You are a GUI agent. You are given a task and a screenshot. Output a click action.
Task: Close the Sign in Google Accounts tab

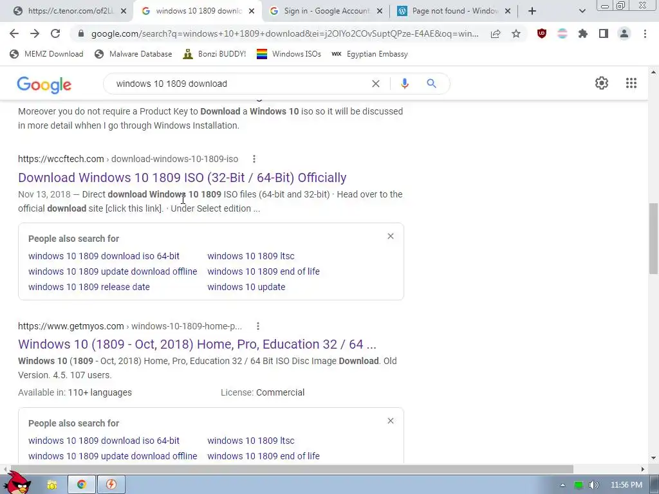point(380,11)
